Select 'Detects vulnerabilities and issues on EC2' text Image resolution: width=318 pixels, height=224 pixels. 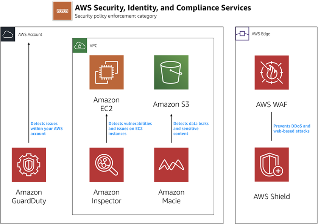click(x=130, y=129)
